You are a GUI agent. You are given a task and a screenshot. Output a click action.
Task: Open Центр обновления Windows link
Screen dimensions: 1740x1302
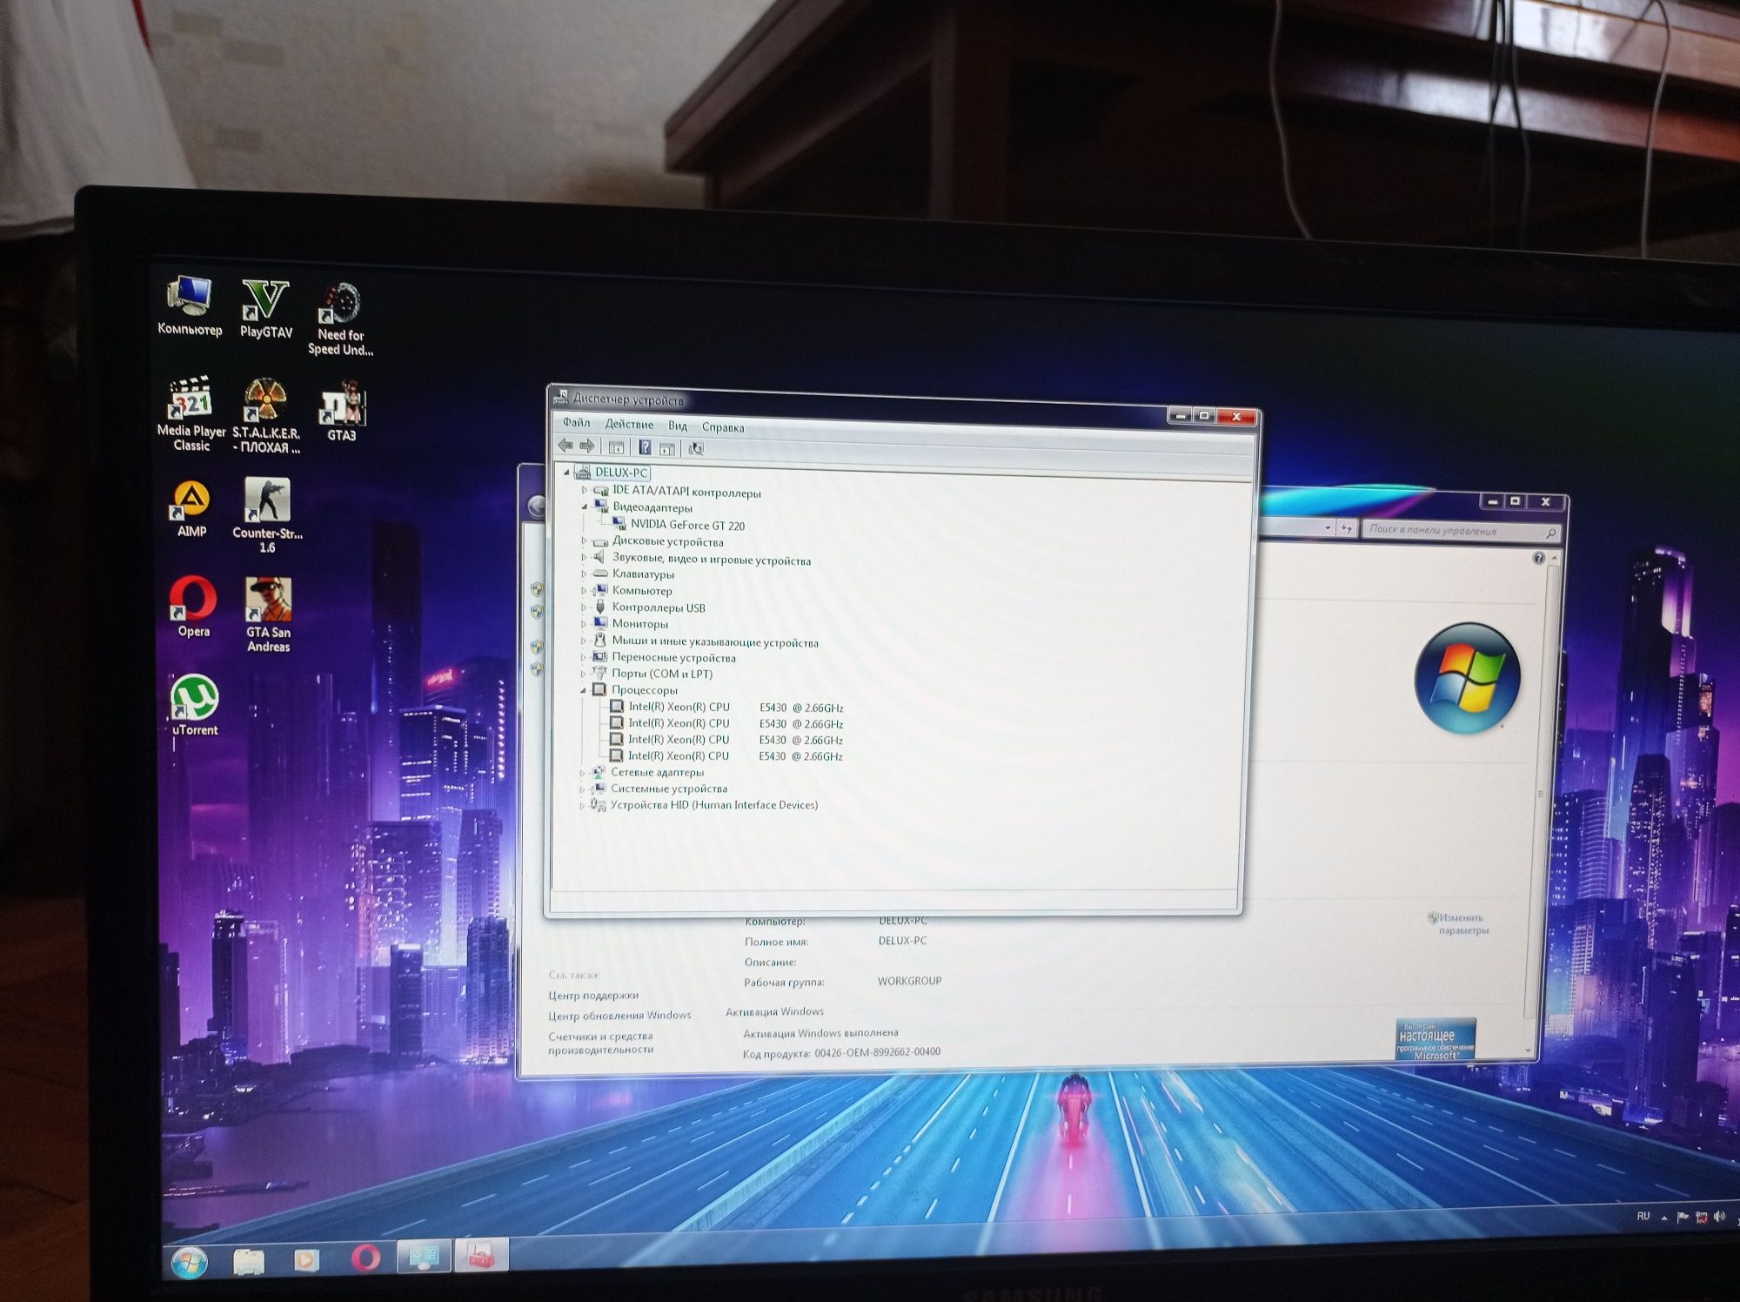(619, 1015)
